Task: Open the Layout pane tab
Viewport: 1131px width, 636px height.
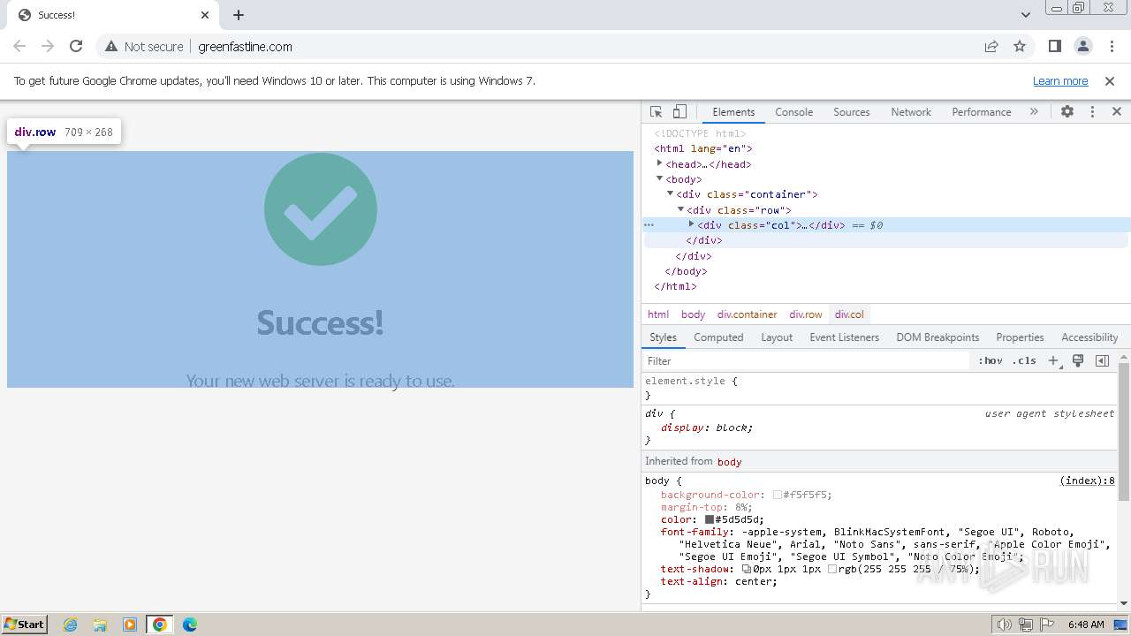Action: [777, 337]
